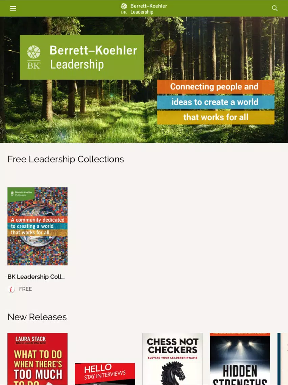
Task: Click the Berrett-Koehler Leadership header title
Action: (148, 9)
